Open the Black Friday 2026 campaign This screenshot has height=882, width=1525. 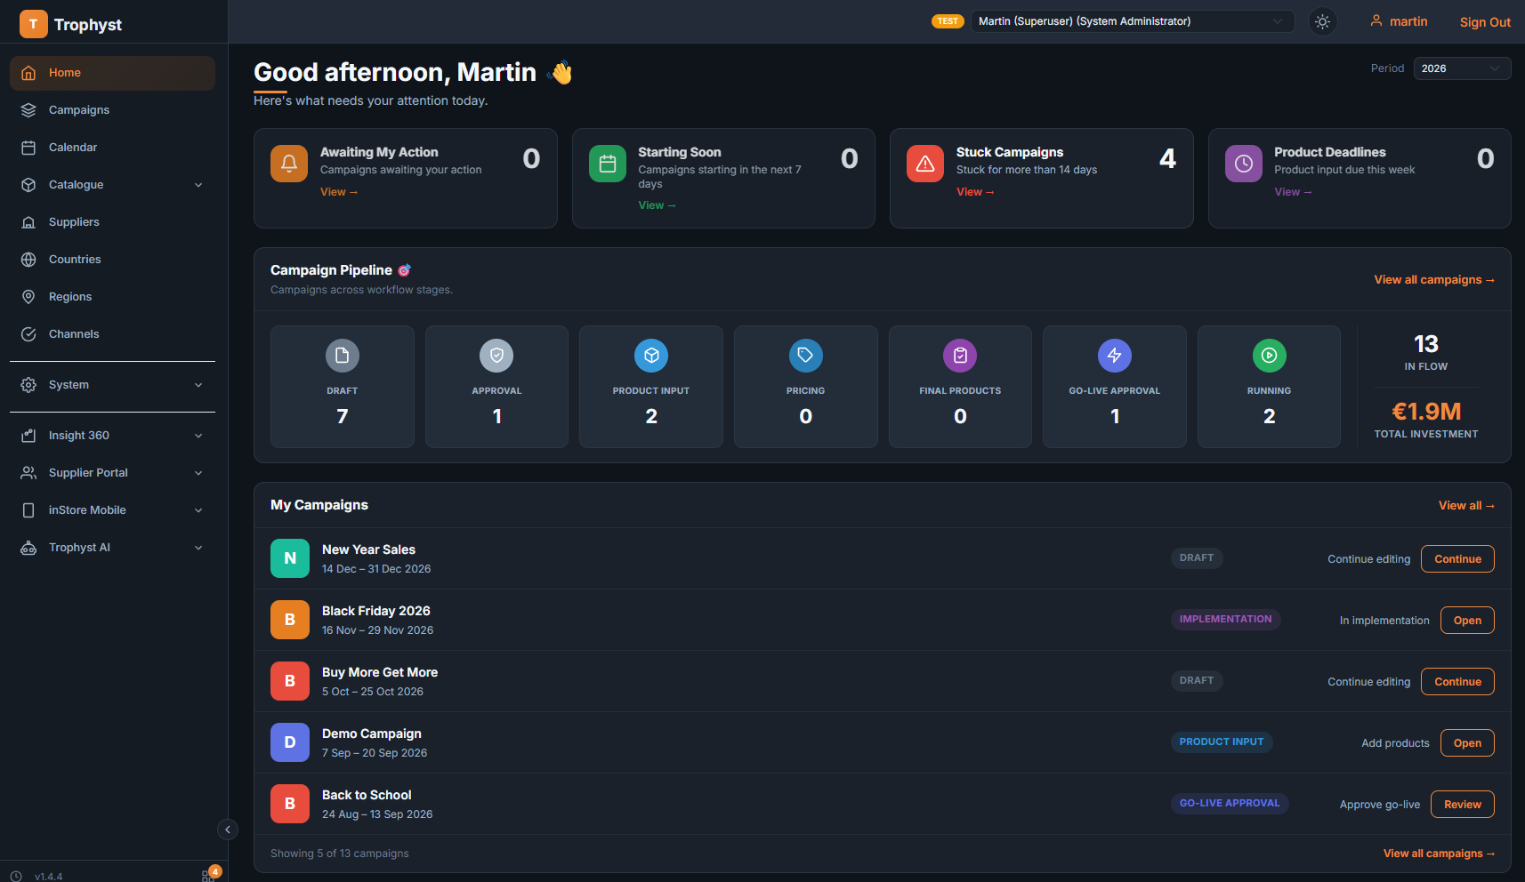[1467, 621]
